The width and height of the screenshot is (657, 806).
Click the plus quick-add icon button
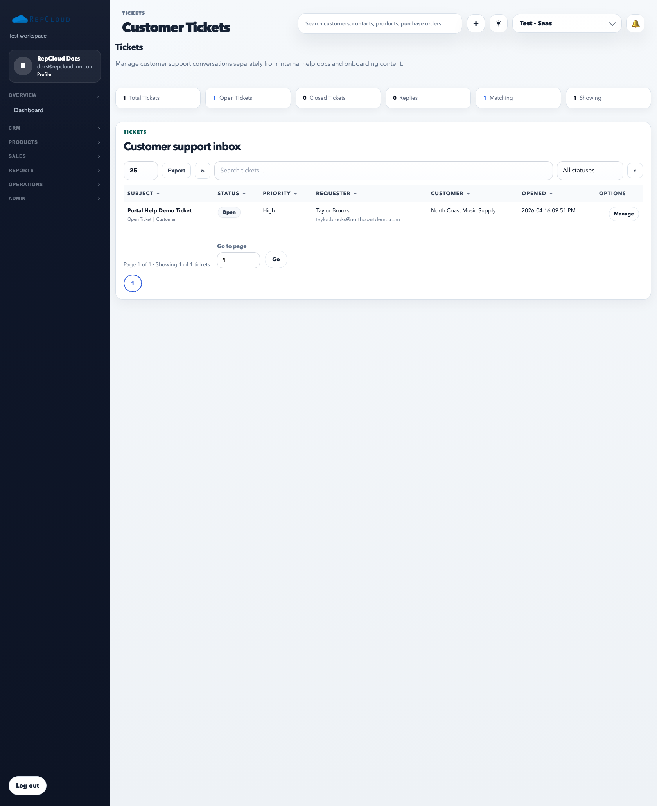click(476, 23)
